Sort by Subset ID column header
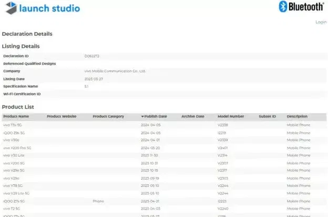Screen dimensions: 328x217 (x=268, y=116)
